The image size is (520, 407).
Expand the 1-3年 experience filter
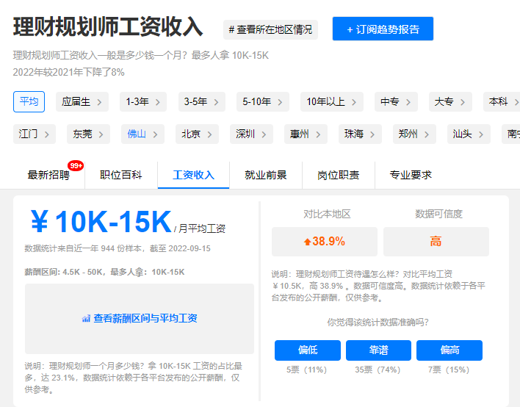[143, 101]
